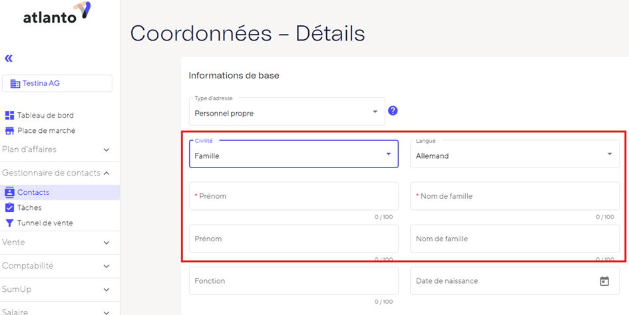This screenshot has height=315, width=629.
Task: Expand the Comptabilité menu section
Action: click(56, 266)
